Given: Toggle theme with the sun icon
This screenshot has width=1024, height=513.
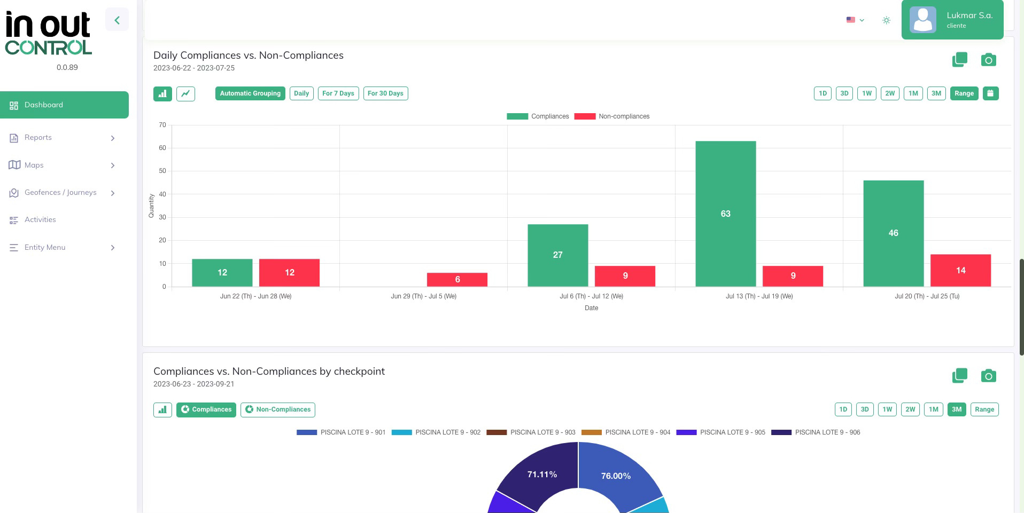Looking at the screenshot, I should (886, 20).
